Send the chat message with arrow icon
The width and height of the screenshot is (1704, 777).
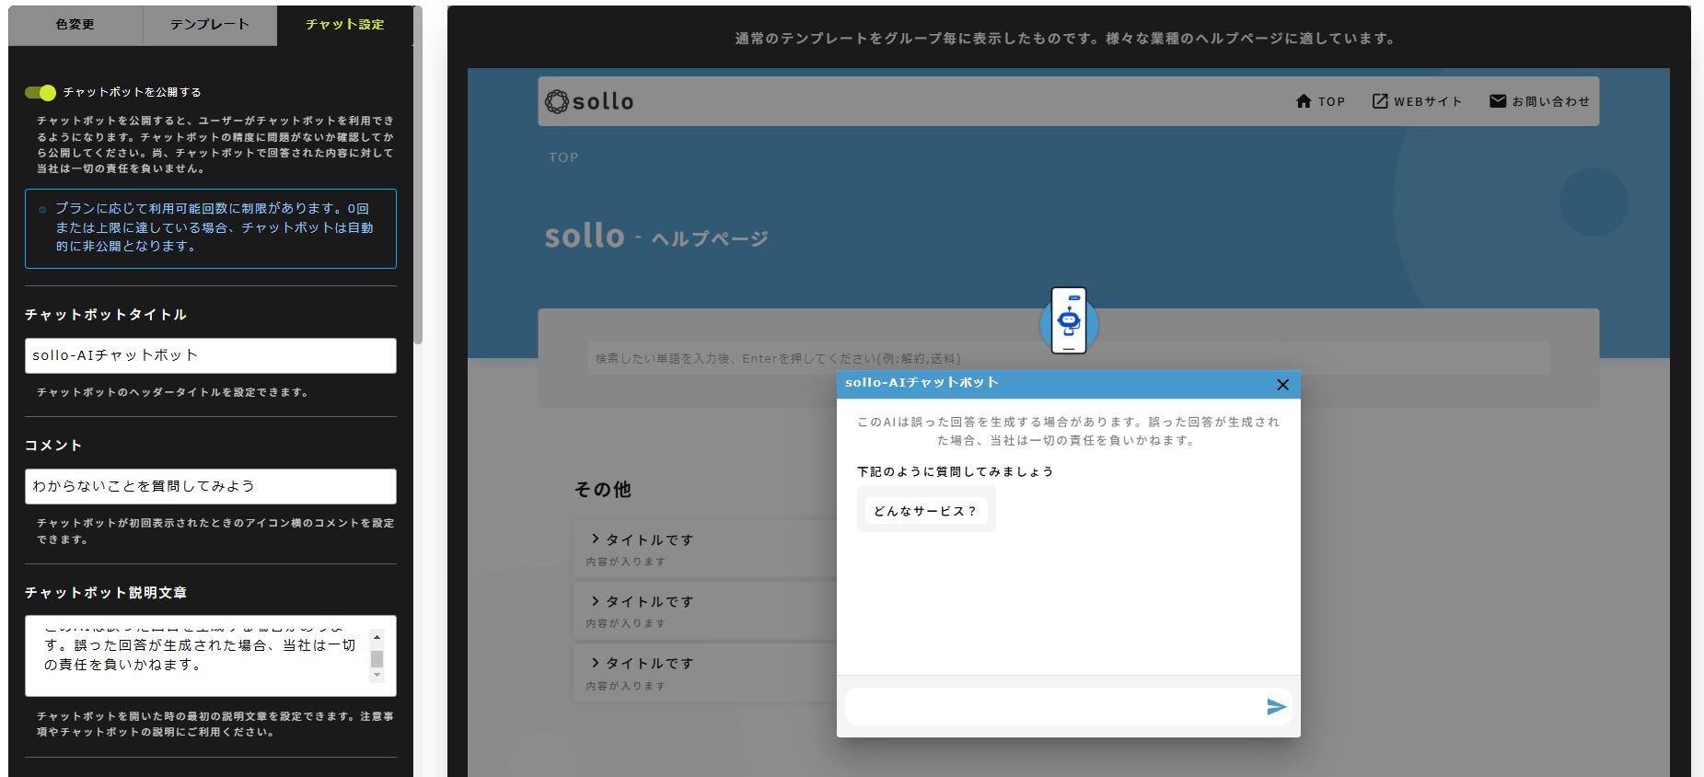click(x=1275, y=706)
